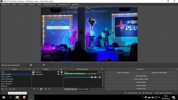The height and width of the screenshot is (100, 178).
Task: Open the Visualizar menu
Action: (x=22, y=4)
